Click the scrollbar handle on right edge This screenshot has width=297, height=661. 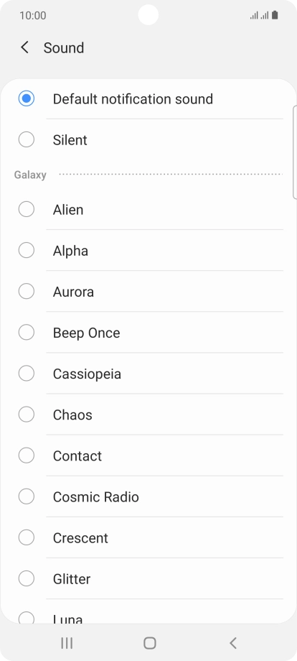pos(294,152)
